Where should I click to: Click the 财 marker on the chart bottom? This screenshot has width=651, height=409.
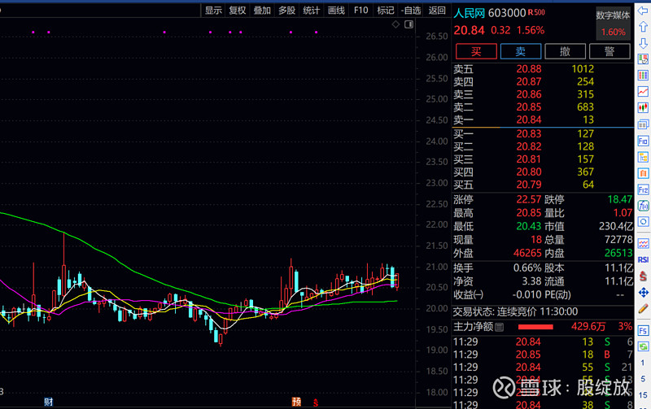point(49,402)
